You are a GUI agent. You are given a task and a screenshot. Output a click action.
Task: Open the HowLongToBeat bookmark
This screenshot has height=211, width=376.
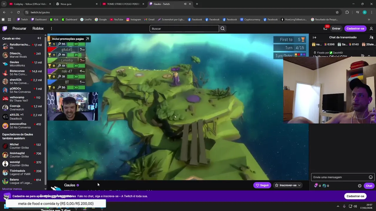click(294, 20)
